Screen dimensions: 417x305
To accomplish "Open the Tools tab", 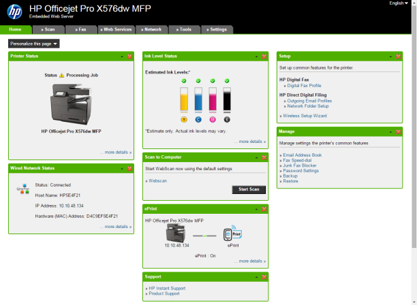I will click(x=184, y=29).
